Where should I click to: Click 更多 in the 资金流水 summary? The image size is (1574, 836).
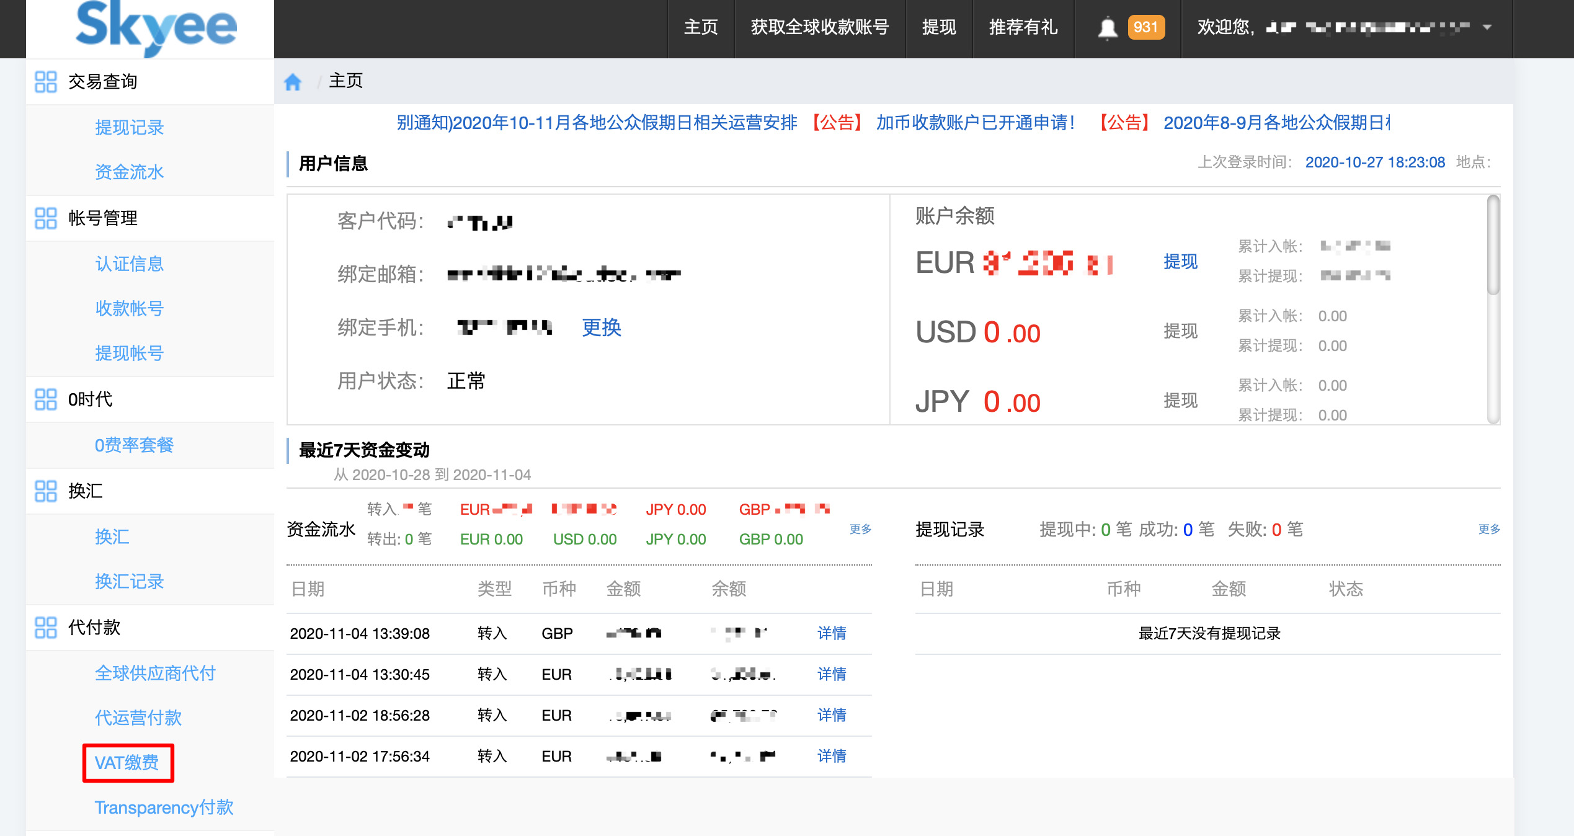pyautogui.click(x=860, y=529)
